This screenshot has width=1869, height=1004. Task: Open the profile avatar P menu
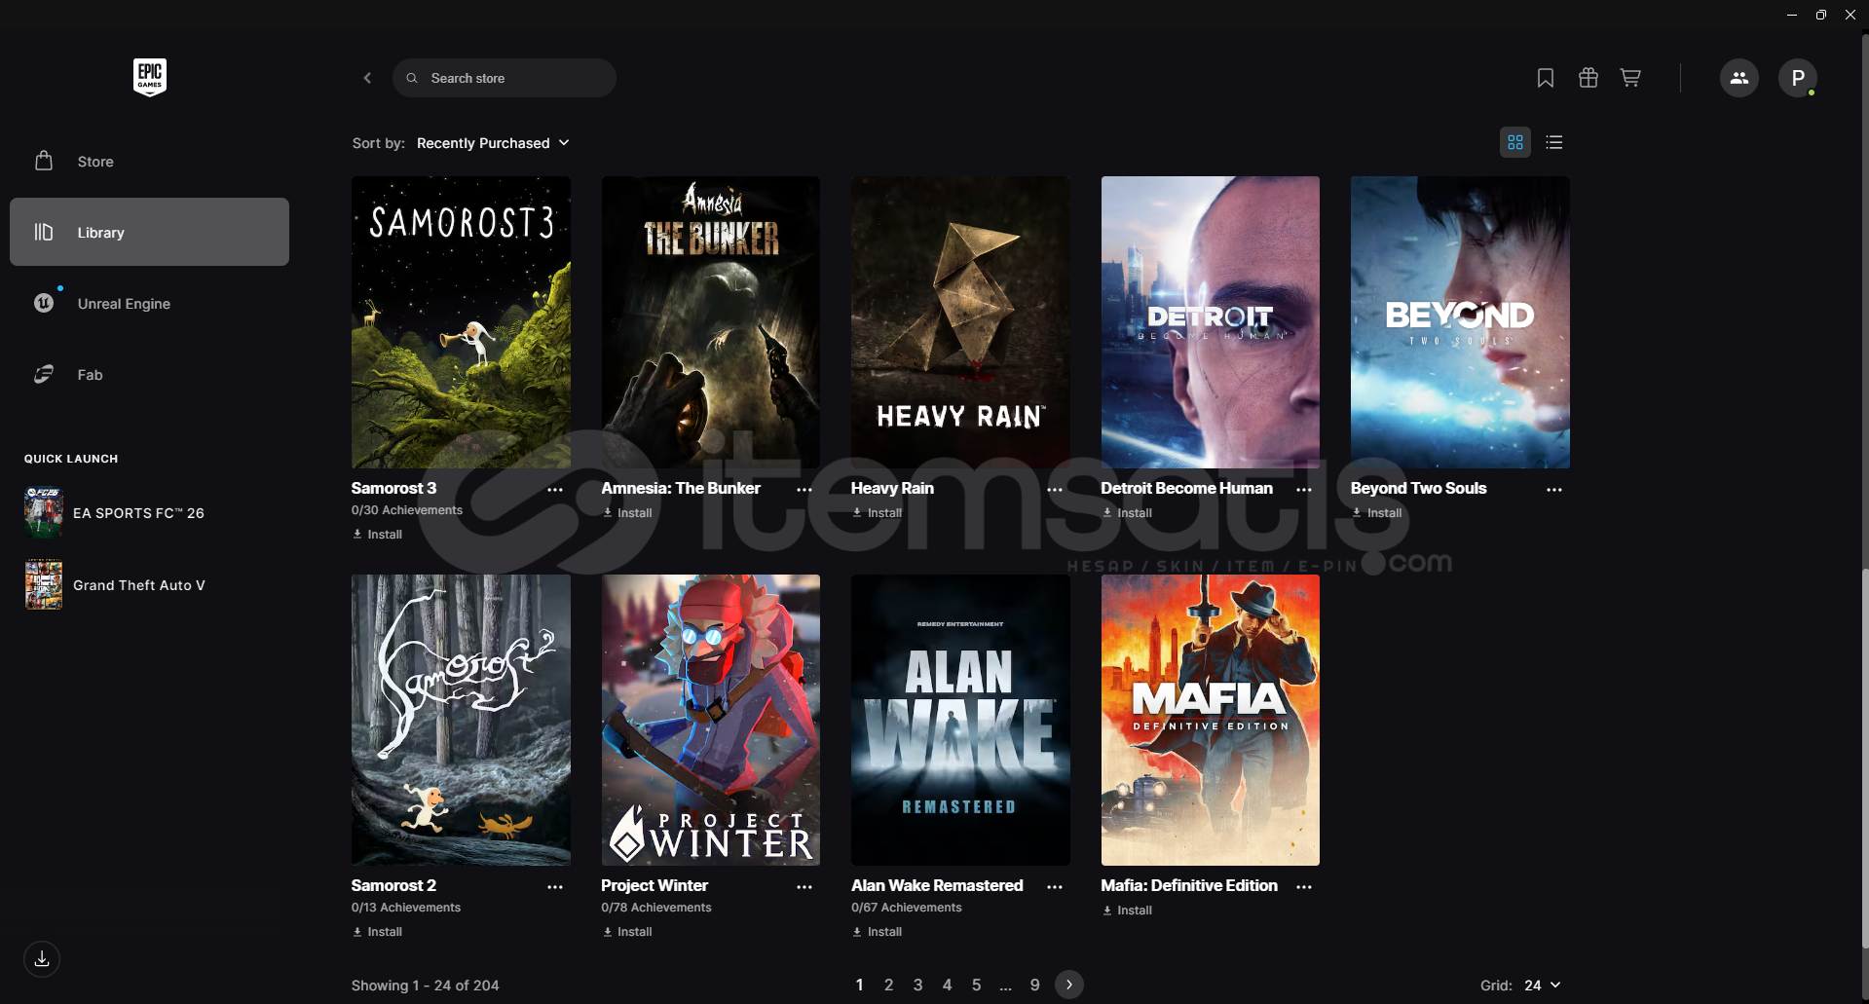(1798, 78)
